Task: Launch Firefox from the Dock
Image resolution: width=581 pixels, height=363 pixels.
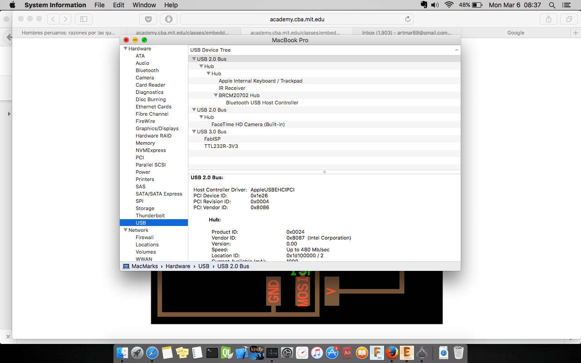Action: coord(392,353)
